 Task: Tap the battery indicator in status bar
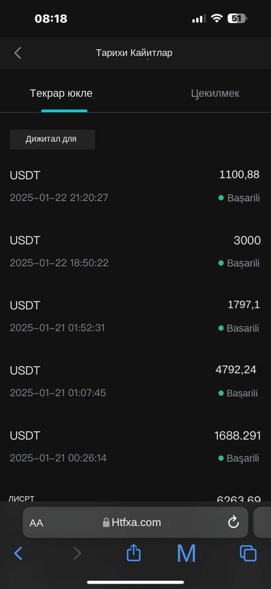coord(237,19)
